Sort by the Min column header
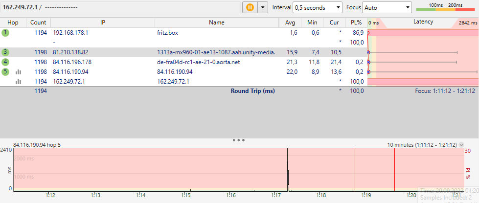Image resolution: width=479 pixels, height=203 pixels. 312,23
